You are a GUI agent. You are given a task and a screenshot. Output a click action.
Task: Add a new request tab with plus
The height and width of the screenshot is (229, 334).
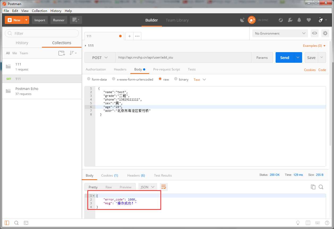point(129,36)
